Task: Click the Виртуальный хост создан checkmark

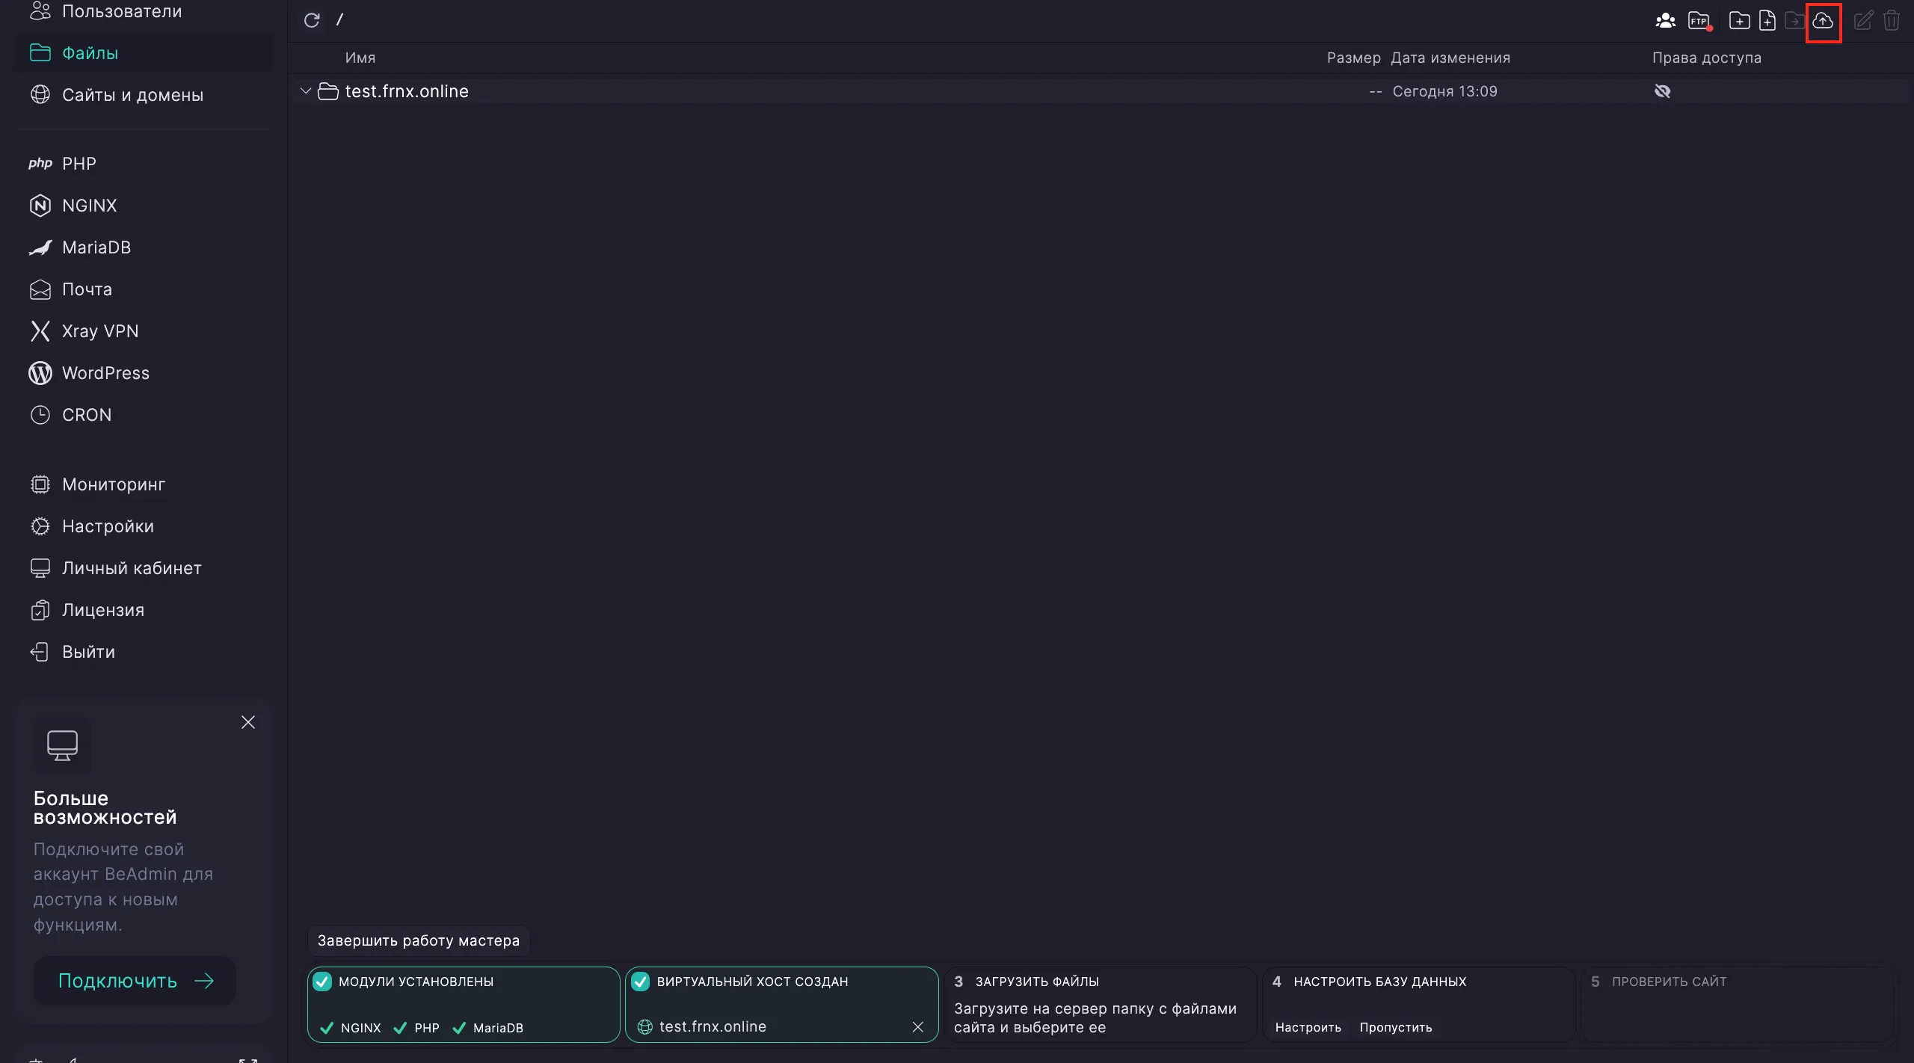Action: coord(641,982)
